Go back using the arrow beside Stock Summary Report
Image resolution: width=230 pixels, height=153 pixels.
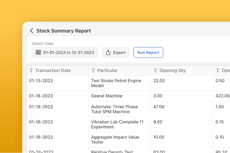click(x=32, y=31)
